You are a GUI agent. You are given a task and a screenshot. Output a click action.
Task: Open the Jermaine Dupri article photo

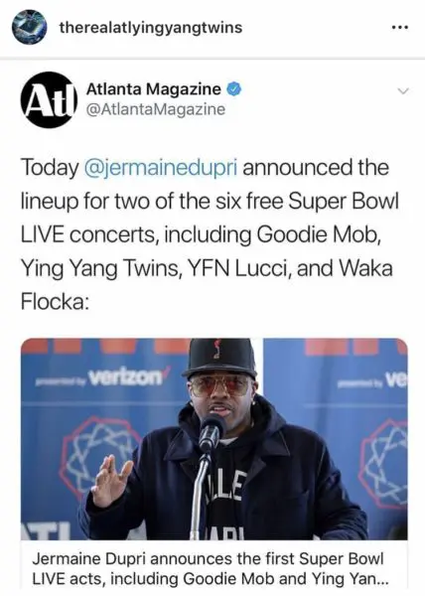213,439
